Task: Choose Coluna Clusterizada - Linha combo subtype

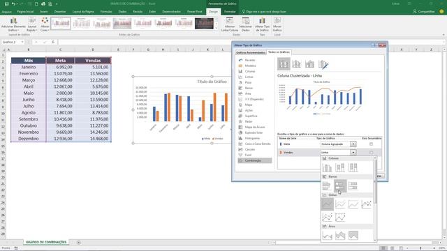Action: click(x=284, y=64)
